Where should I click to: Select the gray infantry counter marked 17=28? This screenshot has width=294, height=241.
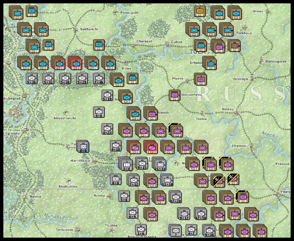click(x=176, y=197)
